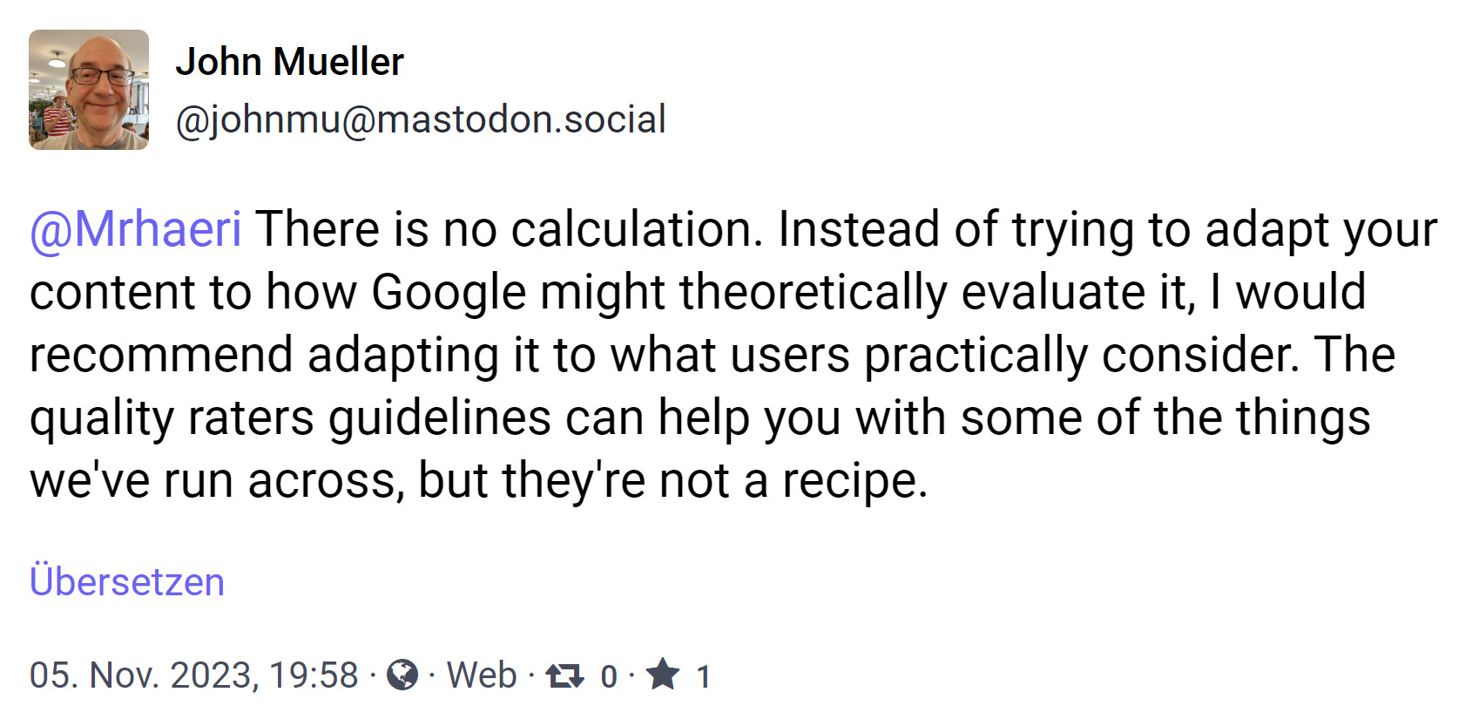Click the star favorite icon
Viewport: 1479px width, 726px height.
coord(663,675)
